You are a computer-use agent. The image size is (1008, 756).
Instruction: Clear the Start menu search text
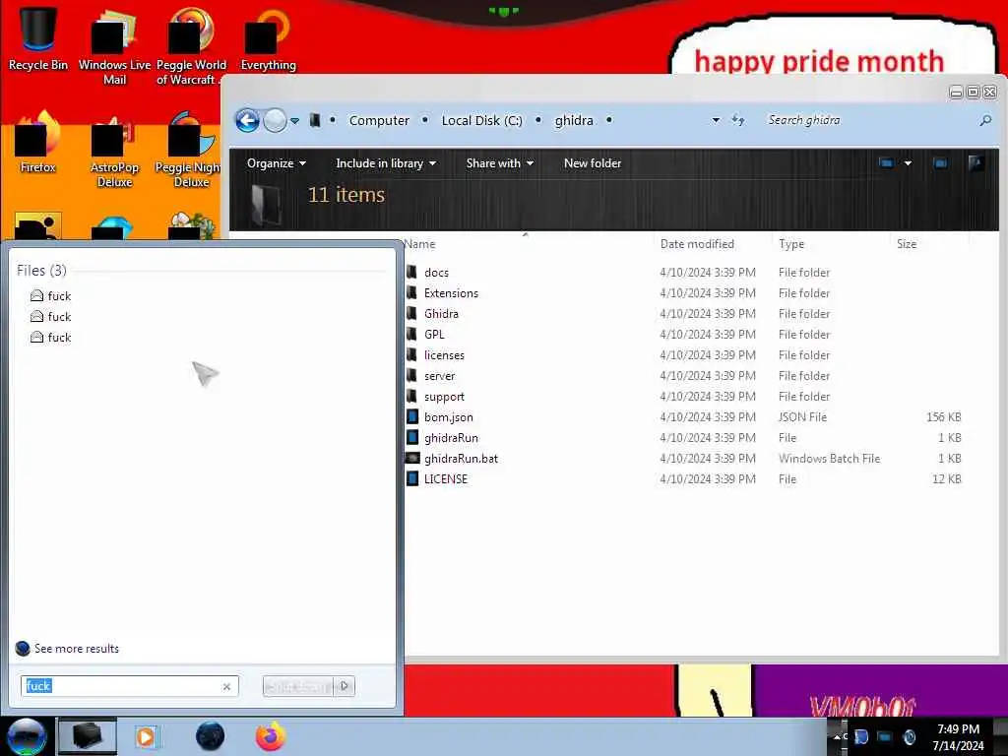coord(226,686)
